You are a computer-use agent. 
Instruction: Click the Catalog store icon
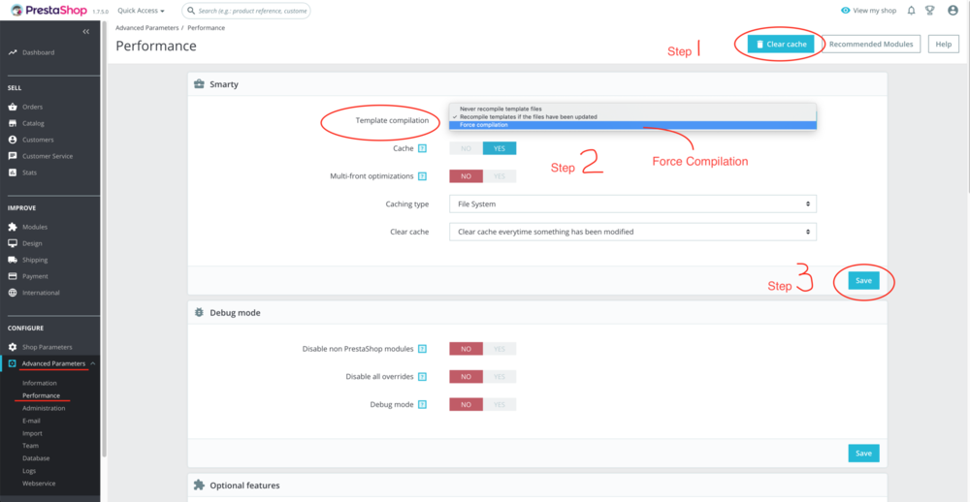point(13,123)
